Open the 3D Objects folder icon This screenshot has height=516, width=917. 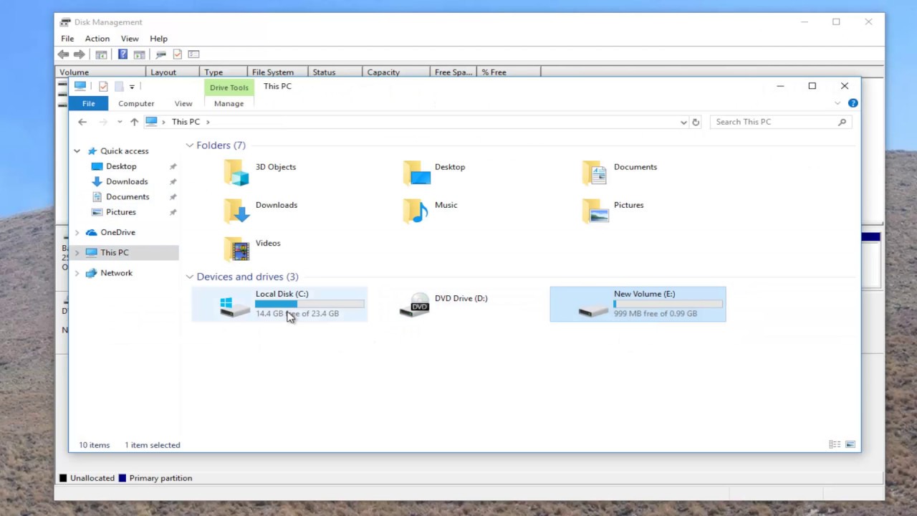pos(236,173)
